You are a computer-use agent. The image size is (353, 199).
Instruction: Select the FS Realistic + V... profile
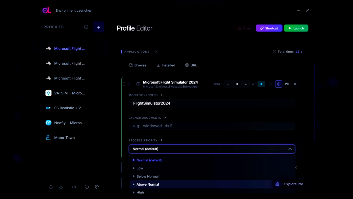click(74, 108)
